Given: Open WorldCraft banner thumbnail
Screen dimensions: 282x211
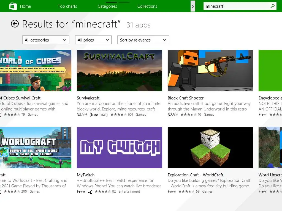Looking at the screenshot, I should (x=36, y=148).
